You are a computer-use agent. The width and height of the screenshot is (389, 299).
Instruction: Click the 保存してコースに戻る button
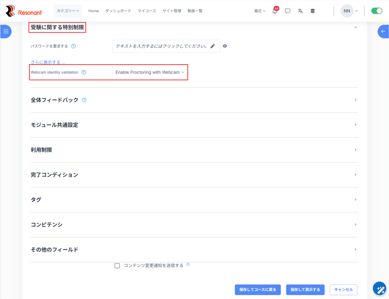258,290
